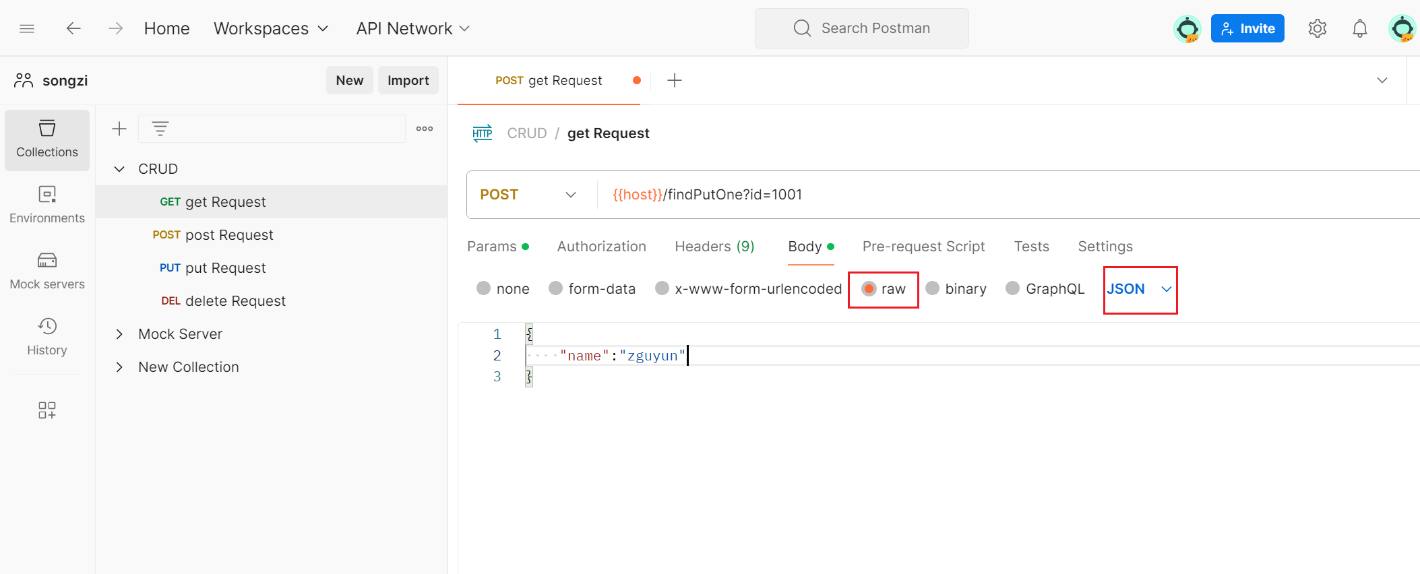
Task: Click the configure sidebar apps icon
Action: pyautogui.click(x=47, y=410)
